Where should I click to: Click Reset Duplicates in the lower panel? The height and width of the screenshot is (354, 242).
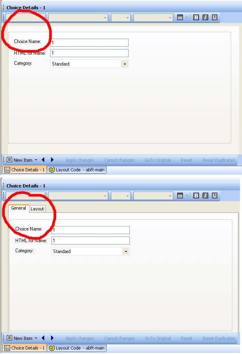pyautogui.click(x=219, y=339)
